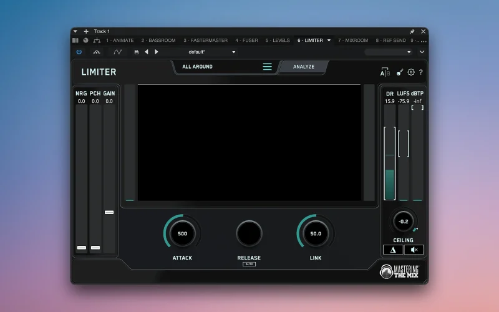Click the GAIN value 0.0

(x=109, y=101)
